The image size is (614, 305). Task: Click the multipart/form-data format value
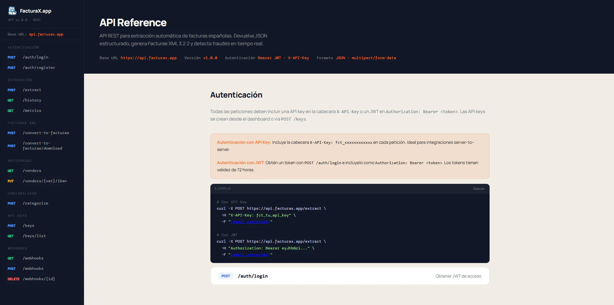[x=374, y=58]
